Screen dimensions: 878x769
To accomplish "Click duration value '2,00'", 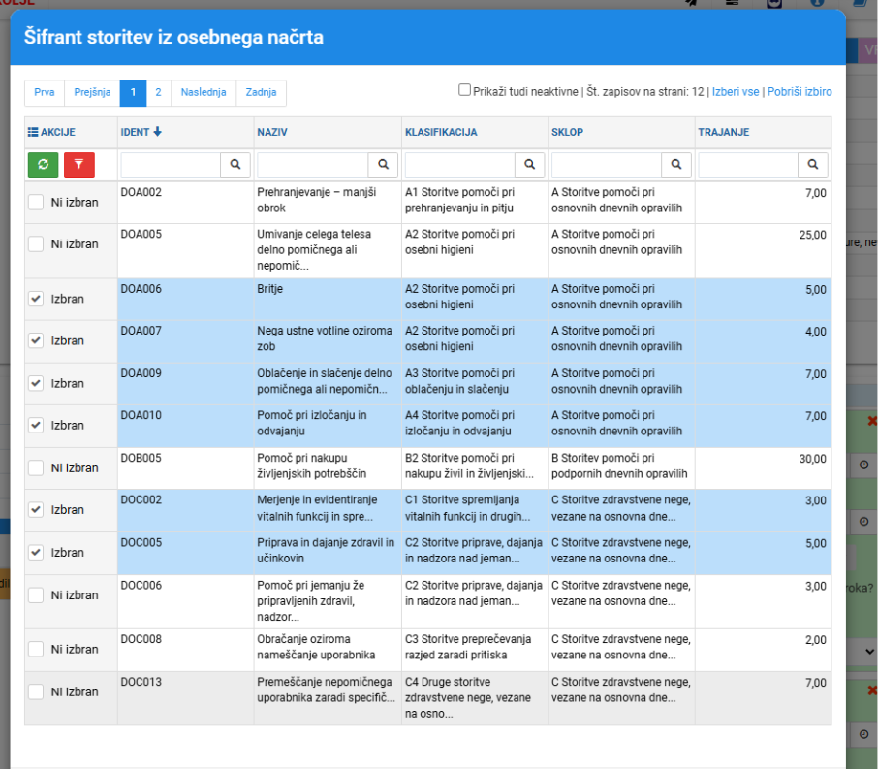I will point(816,640).
